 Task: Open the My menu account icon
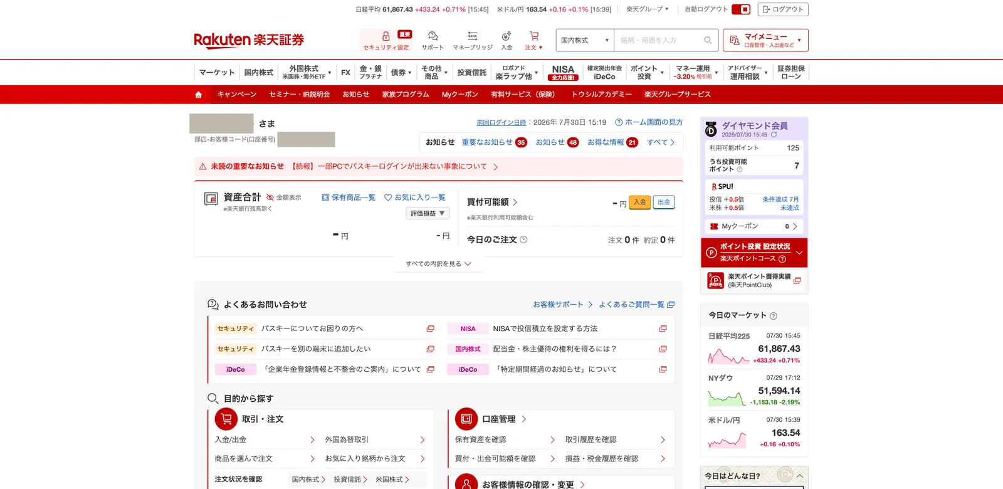coord(735,41)
